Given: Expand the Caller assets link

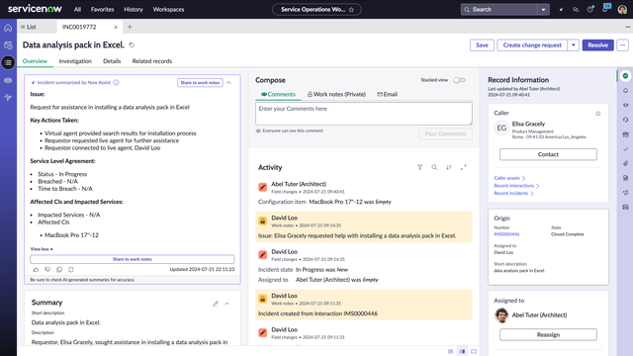Looking at the screenshot, I should coord(509,178).
